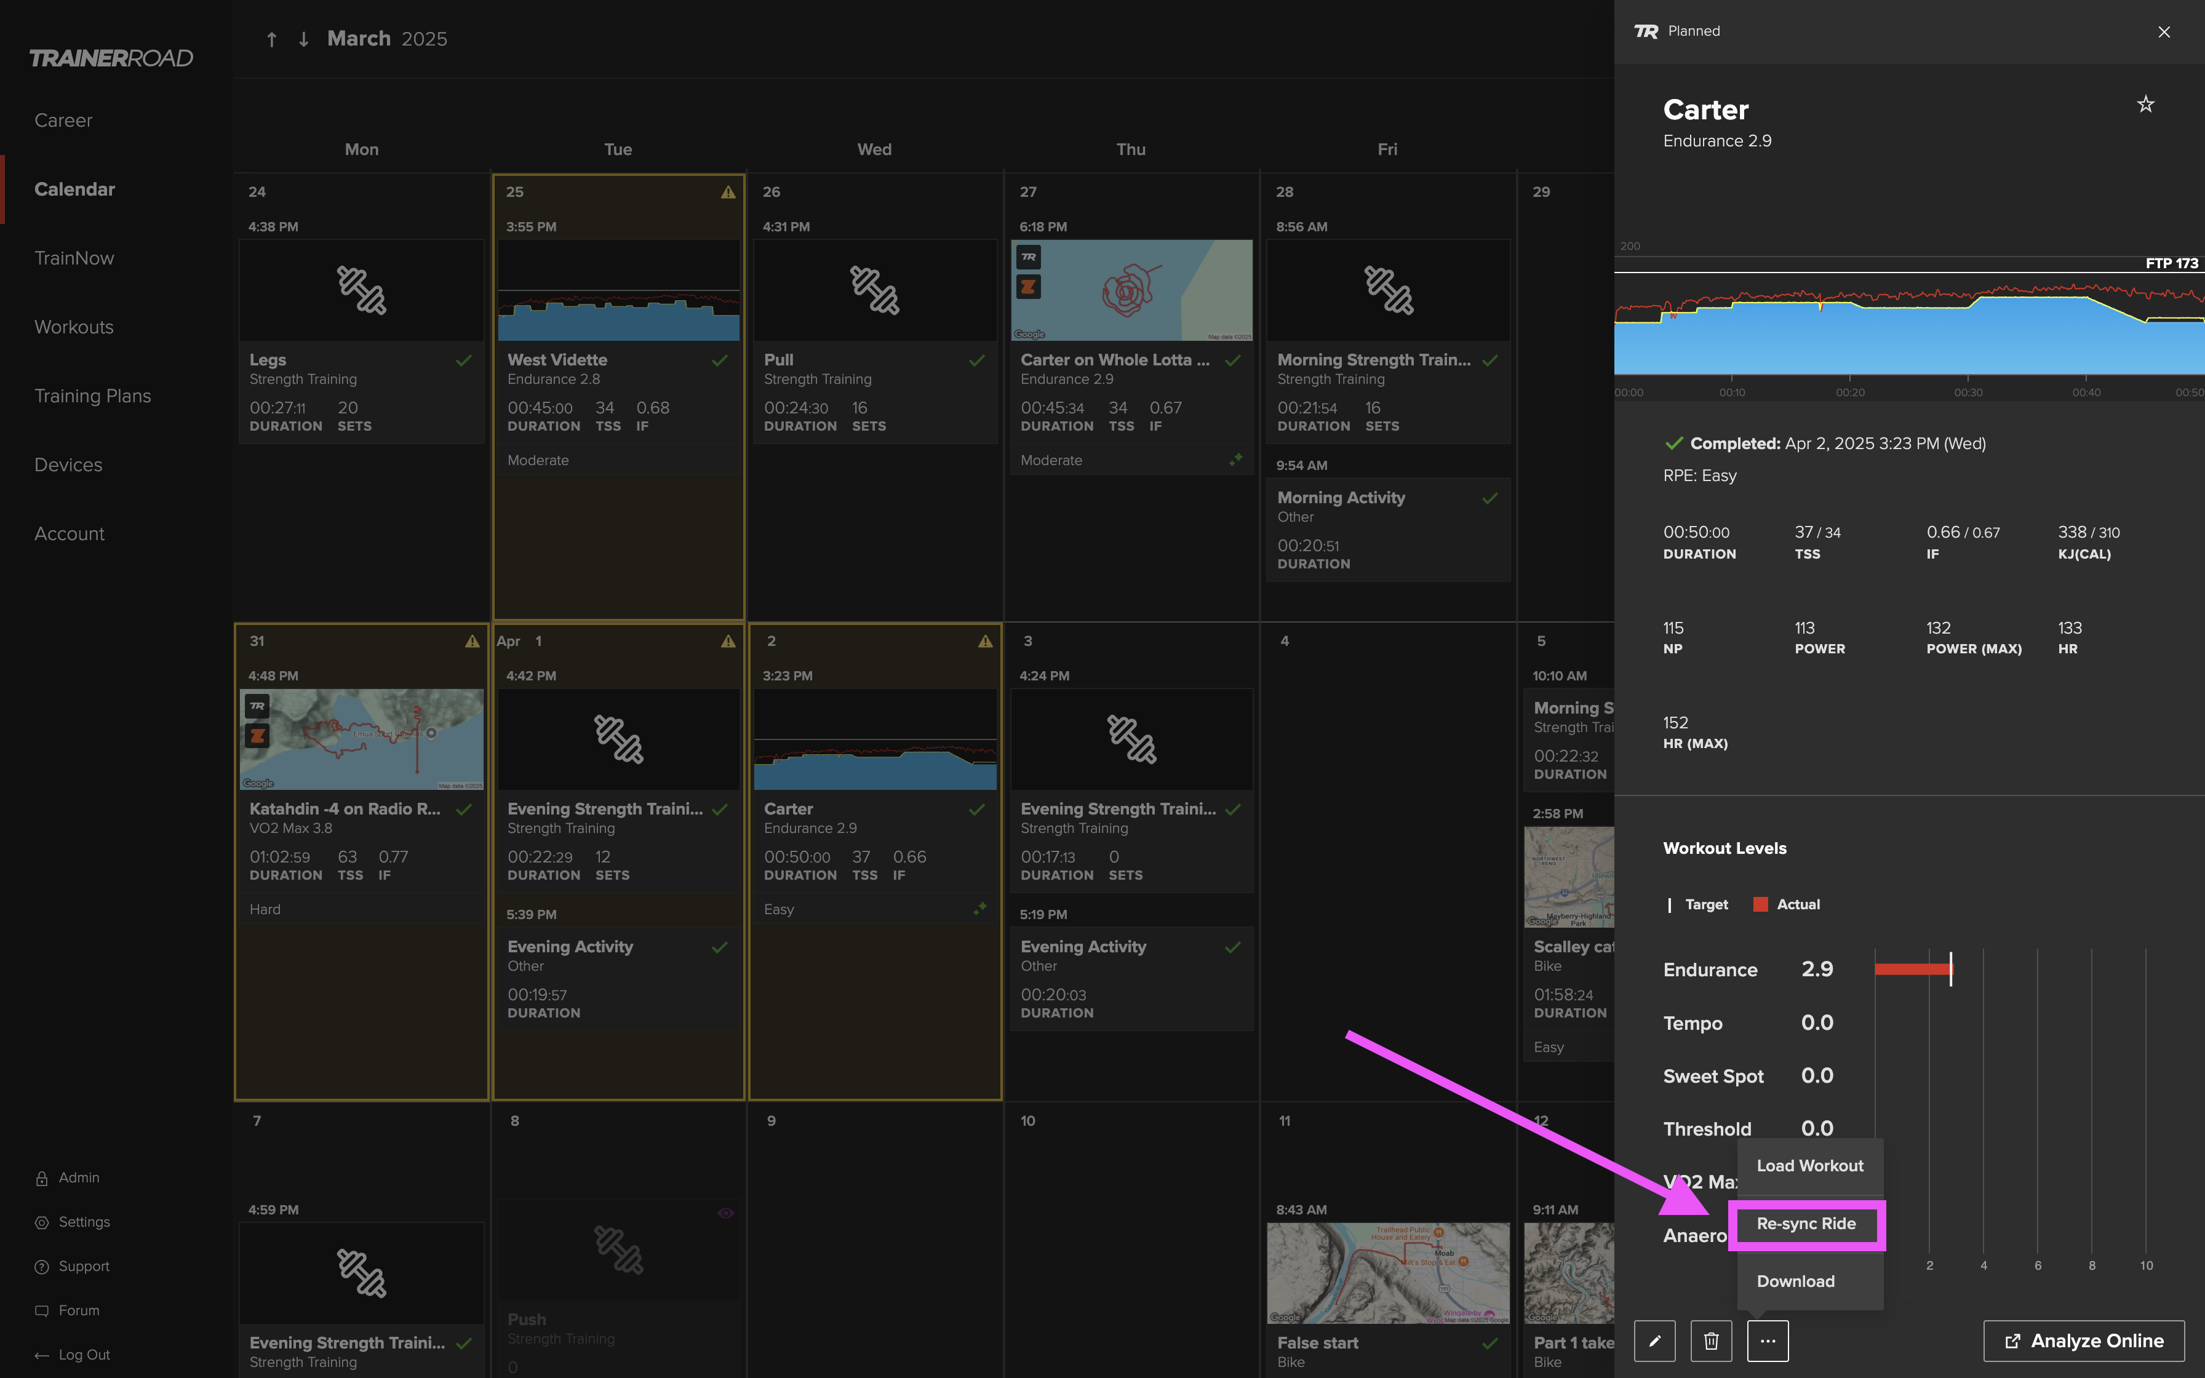Click the pencil edit icon button

pyautogui.click(x=1654, y=1340)
